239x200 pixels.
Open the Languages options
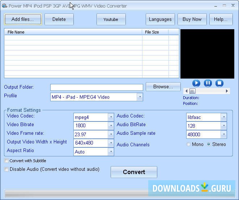(x=160, y=19)
